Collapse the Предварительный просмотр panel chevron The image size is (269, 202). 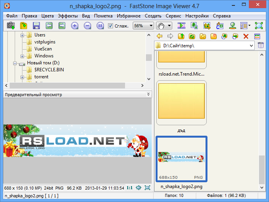pos(148,94)
